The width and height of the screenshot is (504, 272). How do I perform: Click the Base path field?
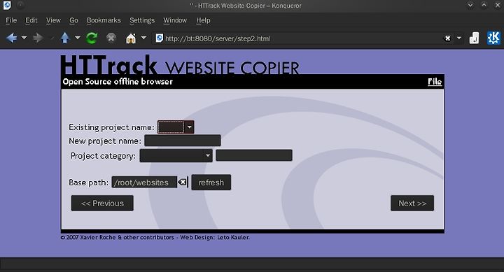tap(144, 182)
